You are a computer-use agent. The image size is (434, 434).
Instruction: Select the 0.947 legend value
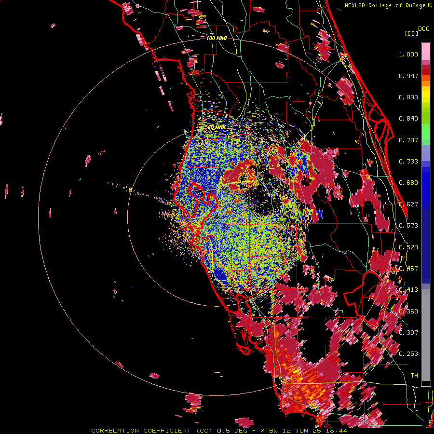(408, 76)
